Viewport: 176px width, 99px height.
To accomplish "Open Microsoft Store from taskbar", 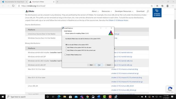I will click(x=70, y=97).
